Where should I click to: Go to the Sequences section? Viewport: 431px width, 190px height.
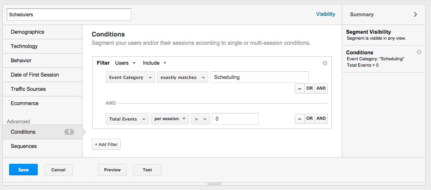pyautogui.click(x=42, y=146)
